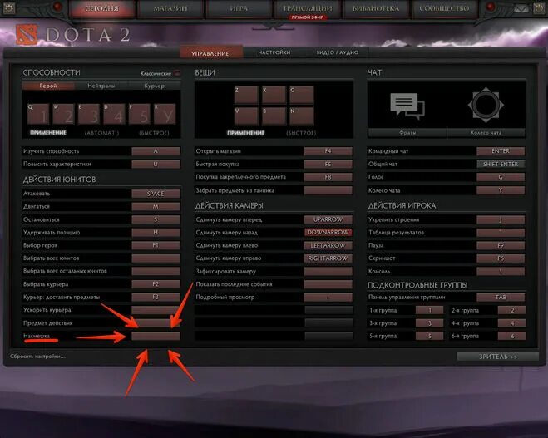Select (БЫСТРОЕ) mode under ВЕЩИ items
548x438 pixels.
pos(301,133)
